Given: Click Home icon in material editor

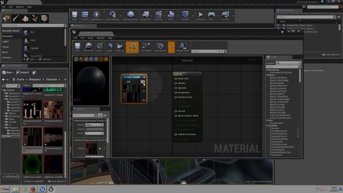Looking at the screenshot, I should (109, 47).
